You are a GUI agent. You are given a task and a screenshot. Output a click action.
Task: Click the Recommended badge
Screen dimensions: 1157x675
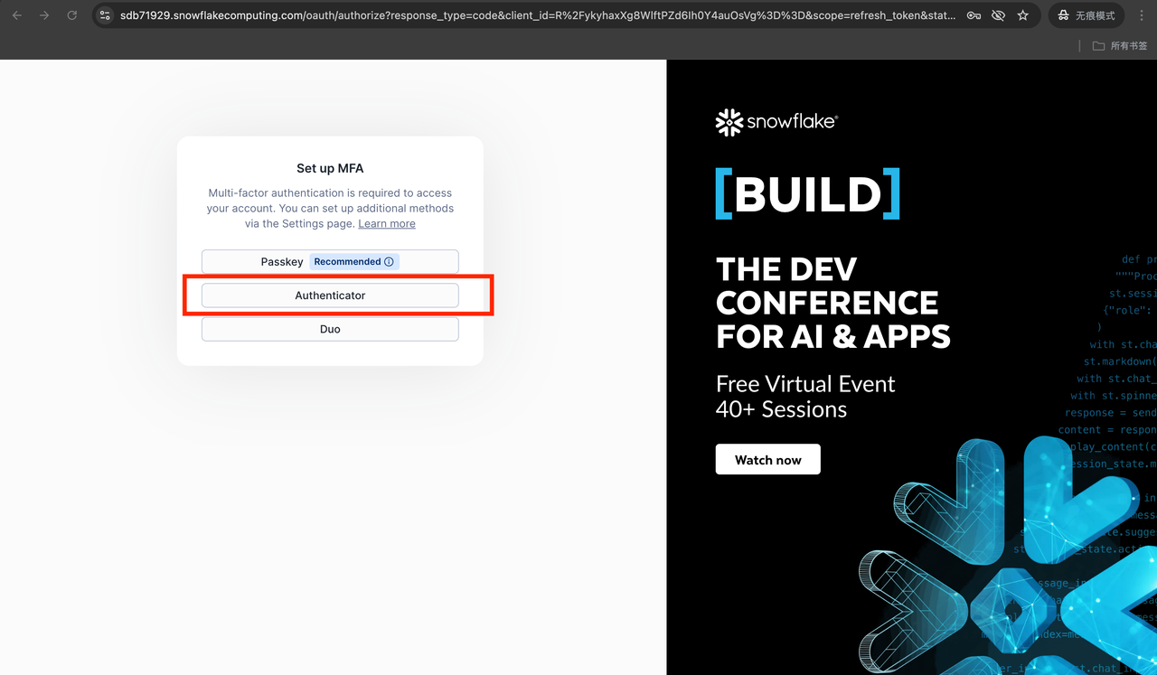(x=354, y=262)
